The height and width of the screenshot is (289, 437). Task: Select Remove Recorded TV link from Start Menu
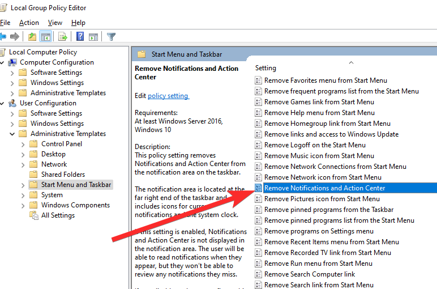coord(328,253)
